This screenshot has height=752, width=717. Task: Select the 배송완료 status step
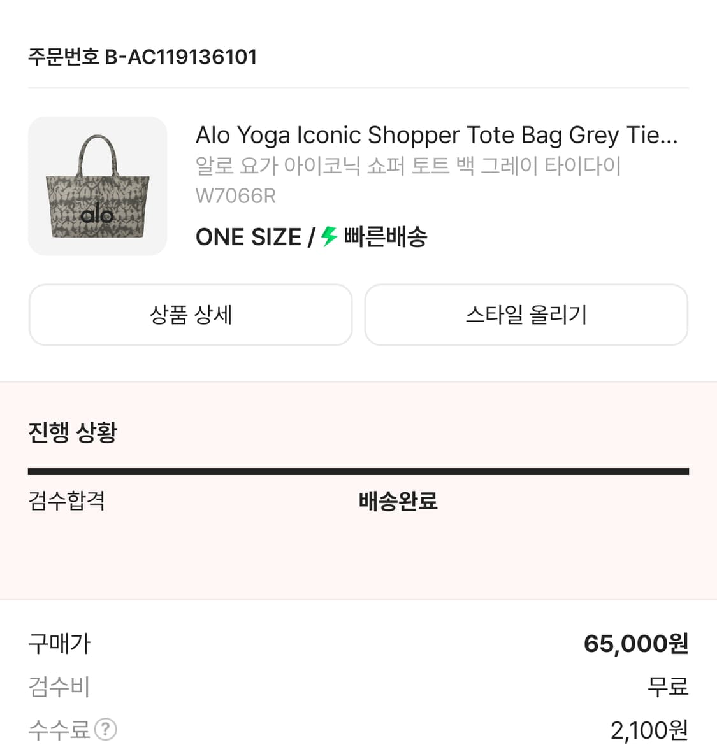pyautogui.click(x=398, y=501)
